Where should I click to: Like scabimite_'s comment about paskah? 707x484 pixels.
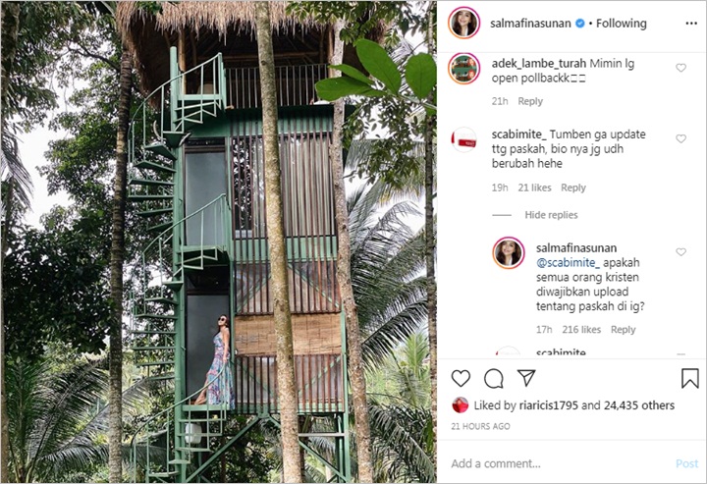click(x=681, y=138)
